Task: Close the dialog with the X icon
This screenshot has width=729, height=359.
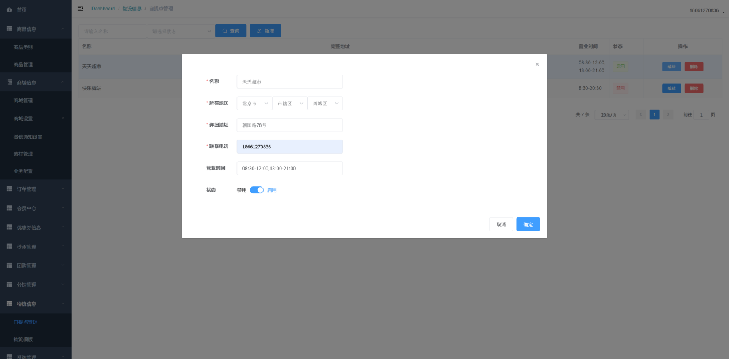Action: (537, 64)
